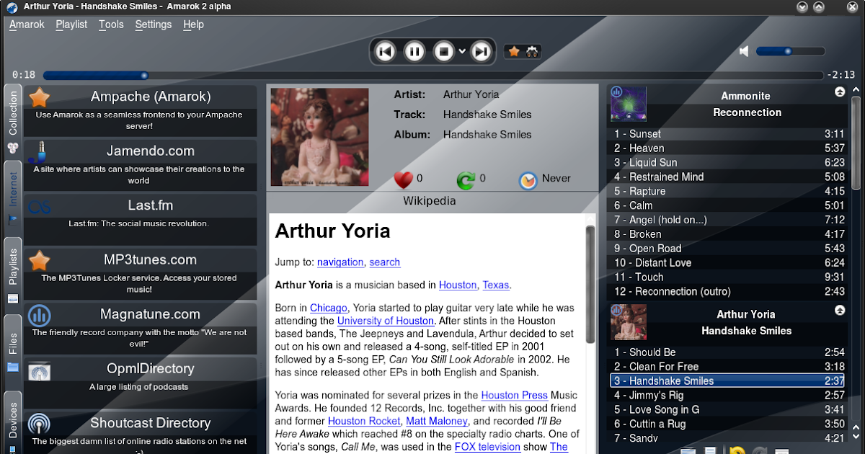Screen dimensions: 865x454
Task: Seek within the song progress bar
Action: coord(432,75)
